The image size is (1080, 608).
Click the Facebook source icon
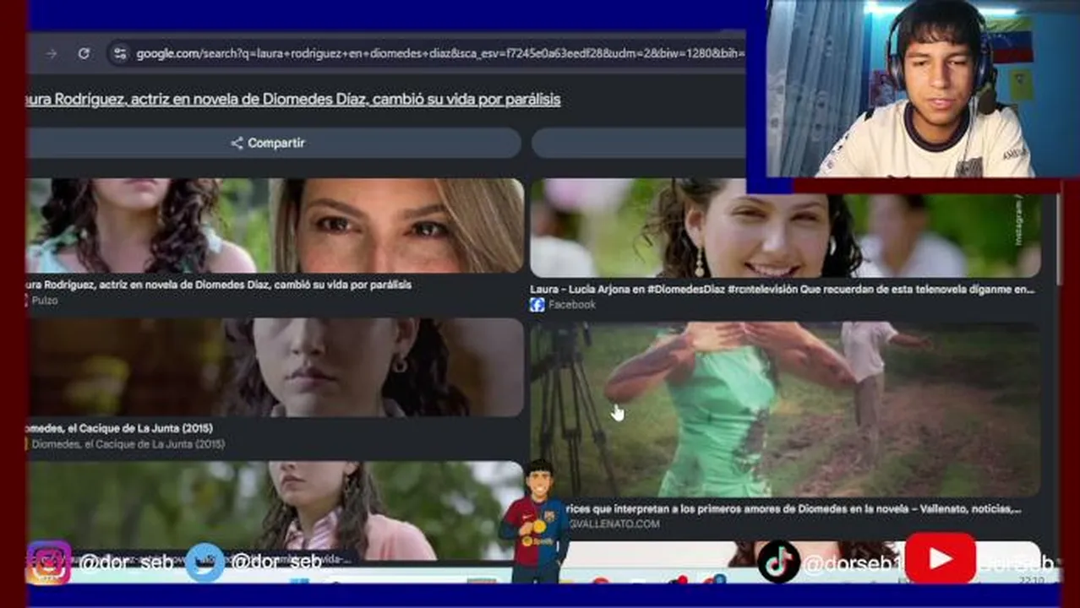pos(537,305)
